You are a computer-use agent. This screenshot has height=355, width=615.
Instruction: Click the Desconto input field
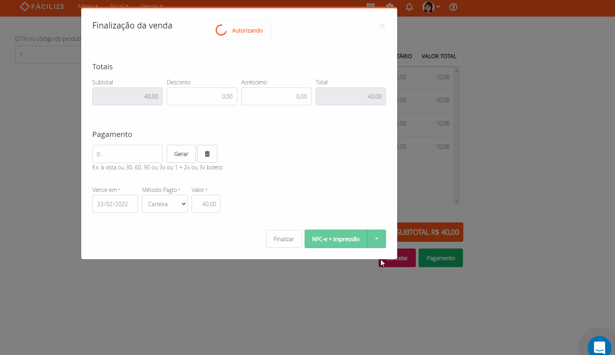202,97
